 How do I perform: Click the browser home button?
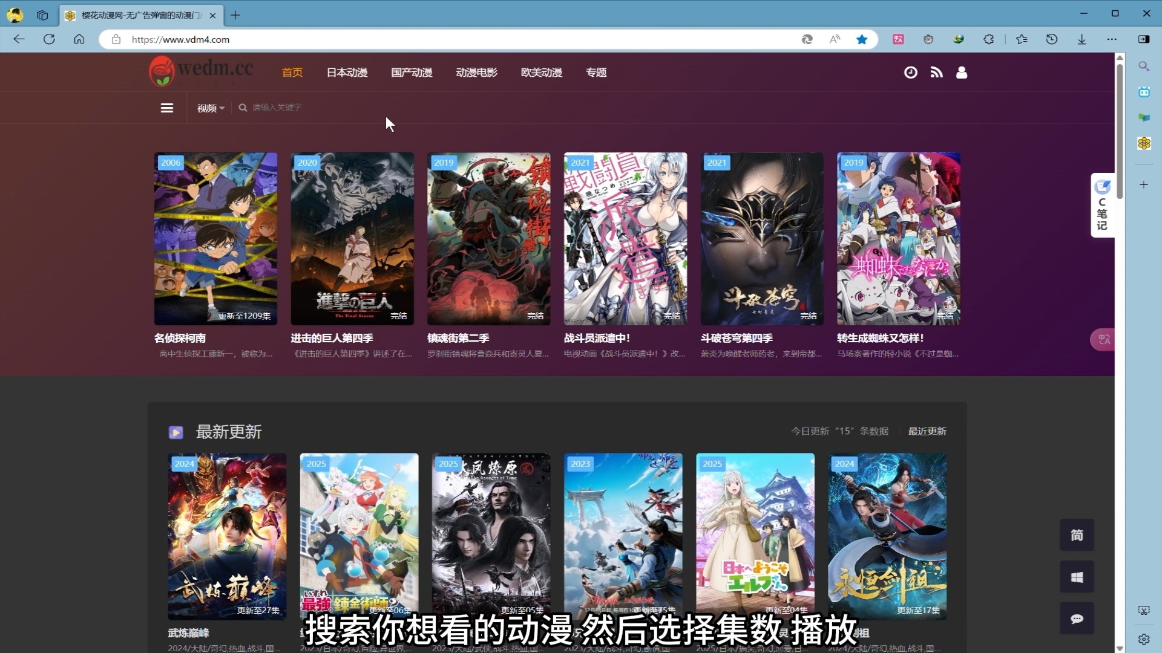click(79, 39)
